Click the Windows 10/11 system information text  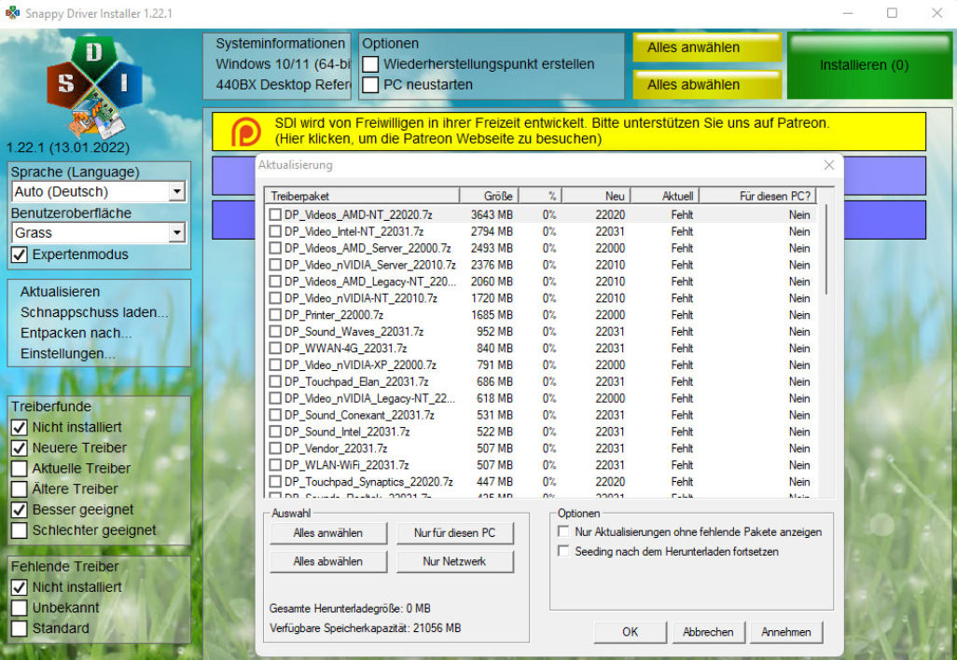point(283,64)
